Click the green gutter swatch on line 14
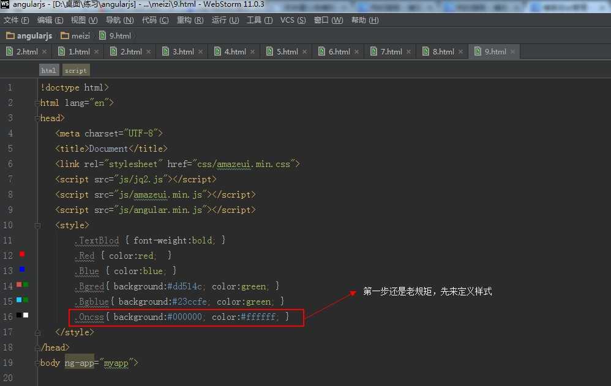This screenshot has height=386, width=611. click(26, 284)
